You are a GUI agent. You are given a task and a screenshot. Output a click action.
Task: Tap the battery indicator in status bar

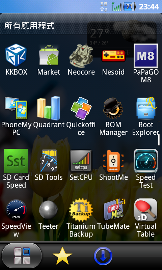[130, 6]
